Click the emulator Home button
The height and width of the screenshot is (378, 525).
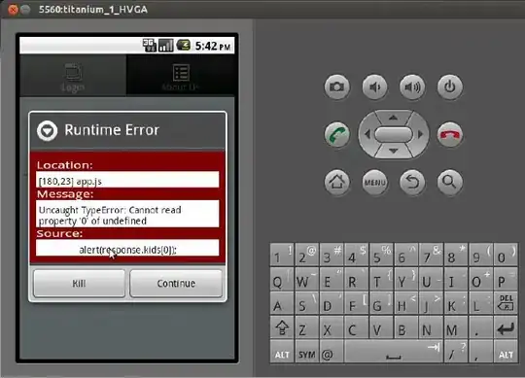point(336,183)
